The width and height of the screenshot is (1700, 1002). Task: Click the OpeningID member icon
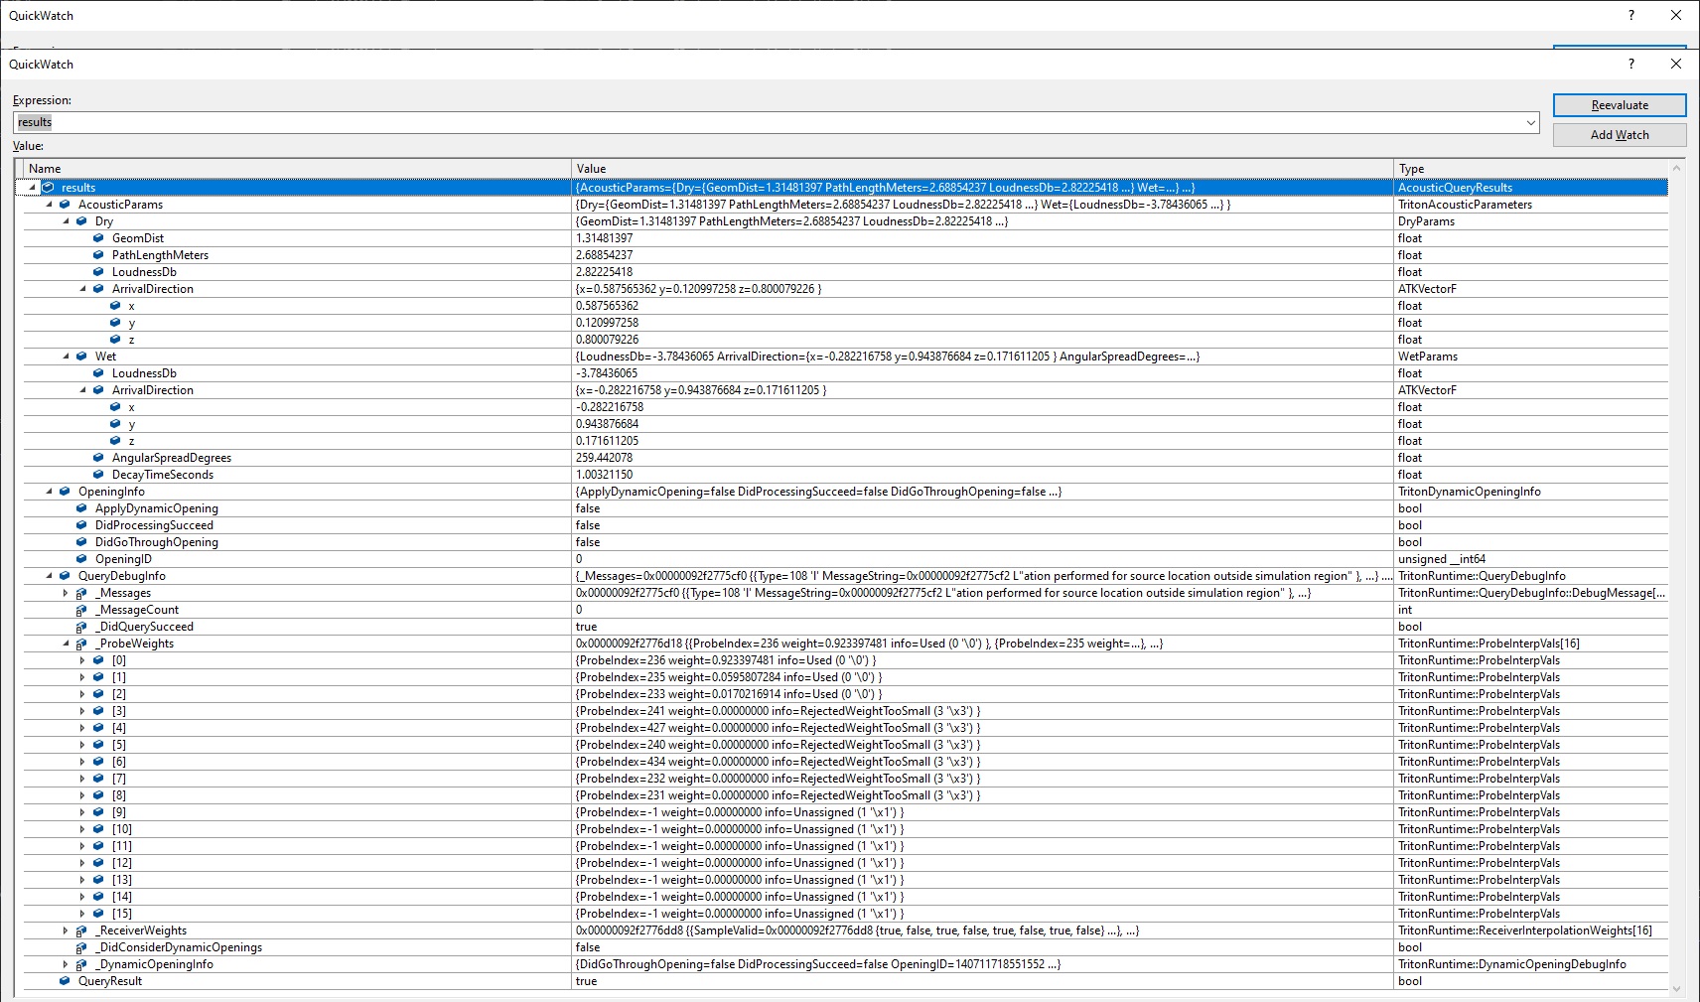[80, 559]
